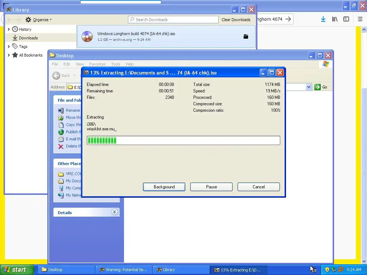This screenshot has height=275, width=367.
Task: Open My Network Places link
Action: point(73,195)
